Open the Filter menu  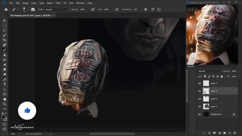[x=58, y=3]
